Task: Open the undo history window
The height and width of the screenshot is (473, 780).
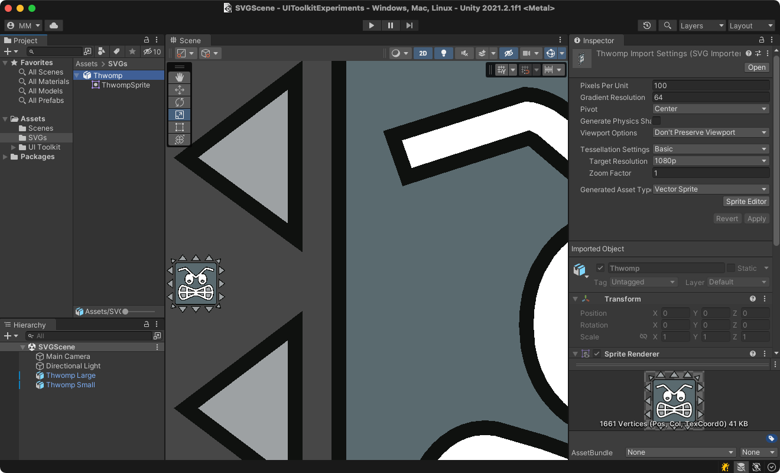Action: pyautogui.click(x=647, y=25)
